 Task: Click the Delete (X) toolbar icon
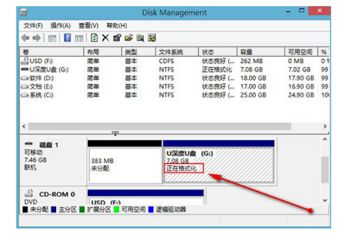pyautogui.click(x=105, y=38)
